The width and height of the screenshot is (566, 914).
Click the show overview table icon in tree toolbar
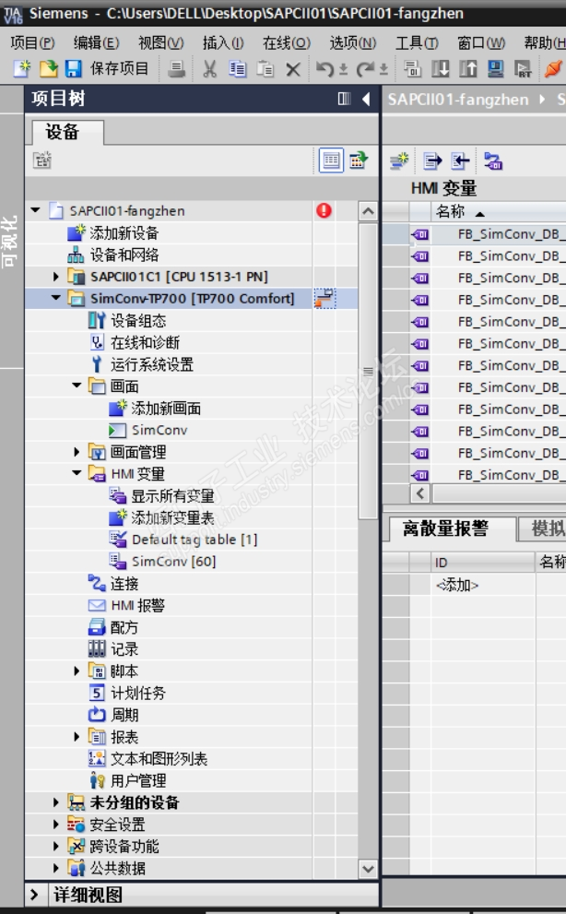[331, 160]
